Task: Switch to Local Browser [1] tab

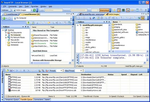Action: (12, 14)
